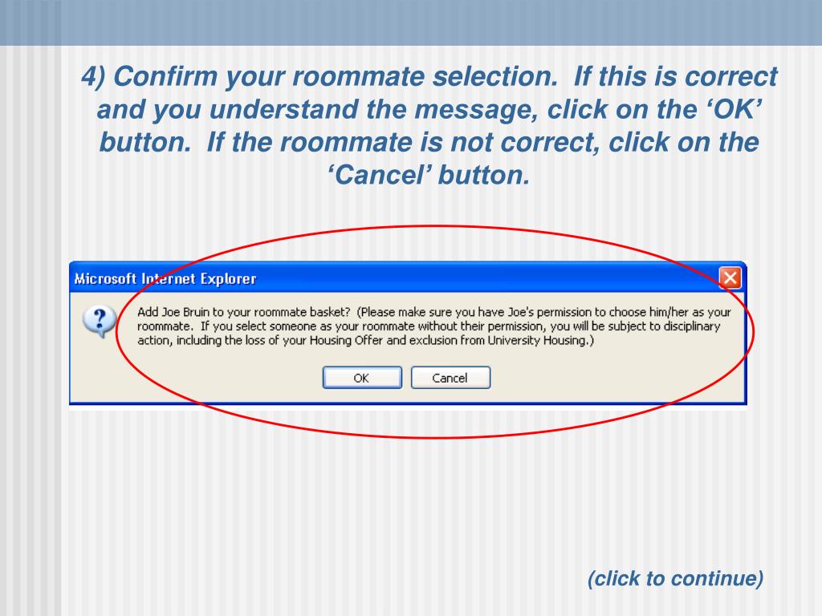The width and height of the screenshot is (822, 616).
Task: Click the heading words 'Confirm your roommate selection.'
Action: pos(336,76)
